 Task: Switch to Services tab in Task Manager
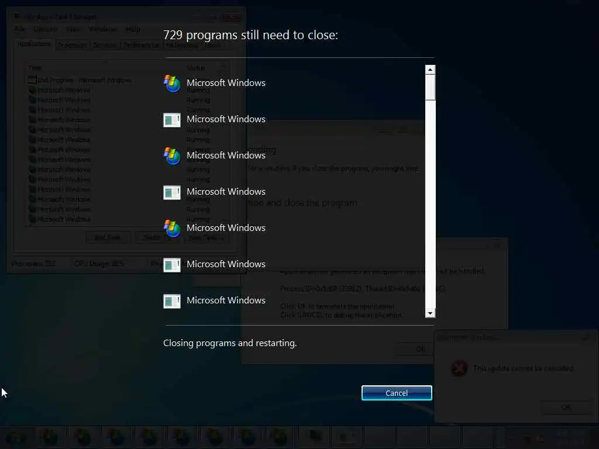click(105, 45)
